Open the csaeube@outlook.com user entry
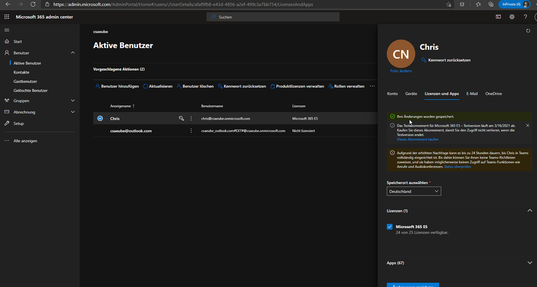Screen dimensions: 537x287 pyautogui.click(x=131, y=131)
